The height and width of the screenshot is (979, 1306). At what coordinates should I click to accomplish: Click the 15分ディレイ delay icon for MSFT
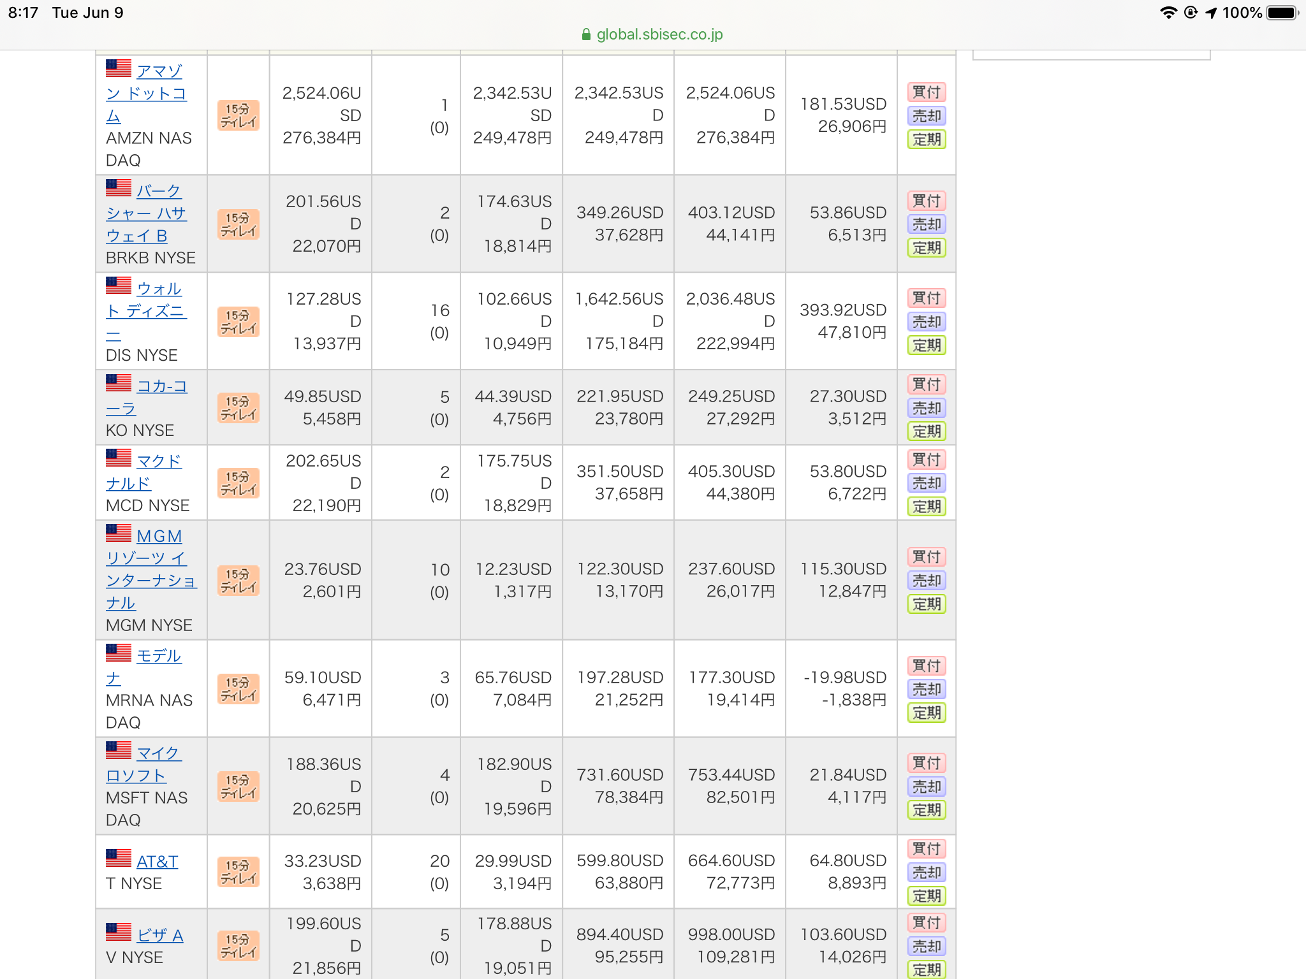(238, 787)
